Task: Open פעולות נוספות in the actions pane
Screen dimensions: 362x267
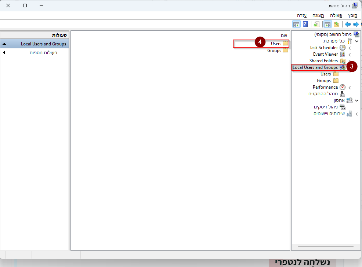Action: point(43,53)
